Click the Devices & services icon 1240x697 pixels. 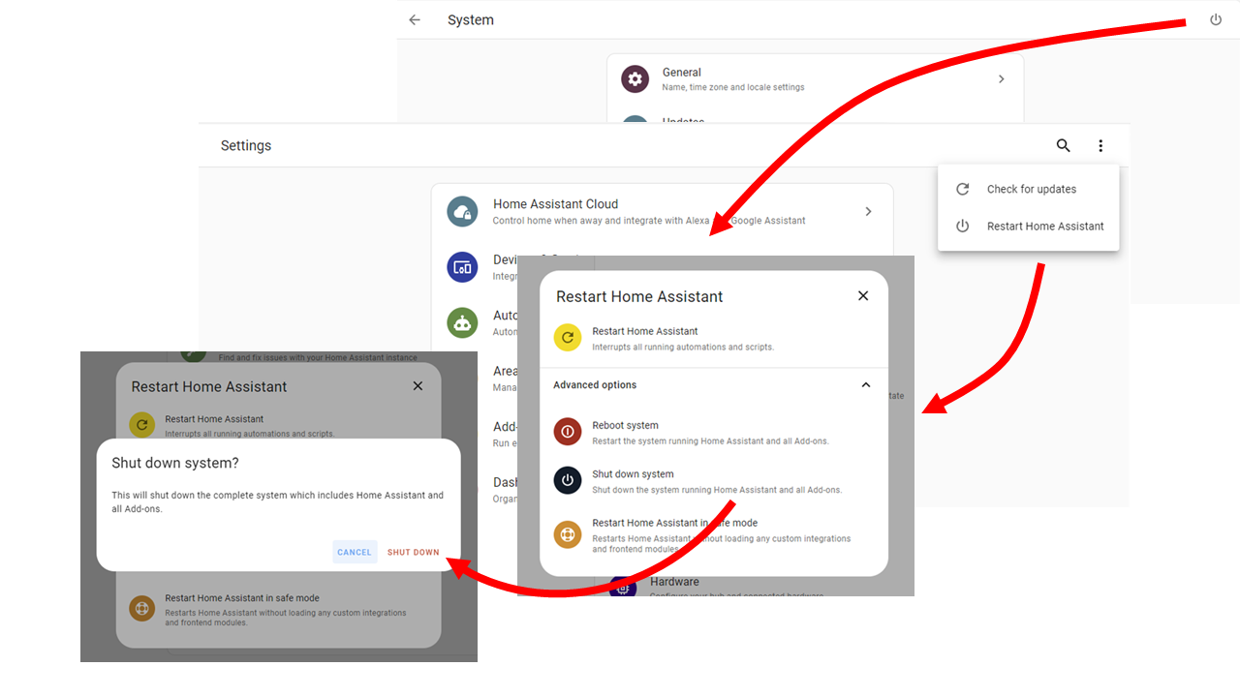click(462, 267)
